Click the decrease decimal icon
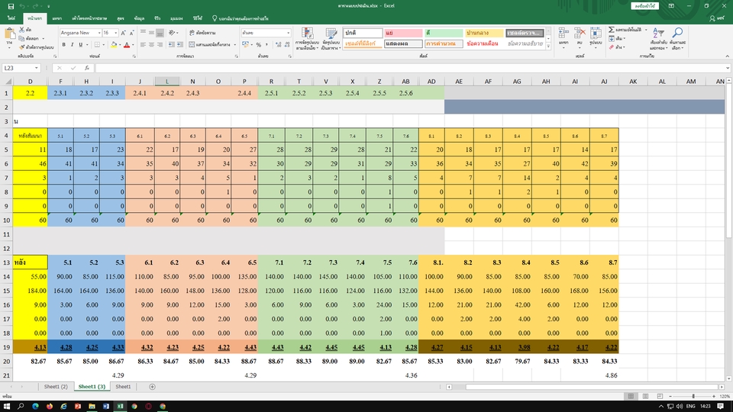Screen dimensions: 733x412 (x=286, y=45)
